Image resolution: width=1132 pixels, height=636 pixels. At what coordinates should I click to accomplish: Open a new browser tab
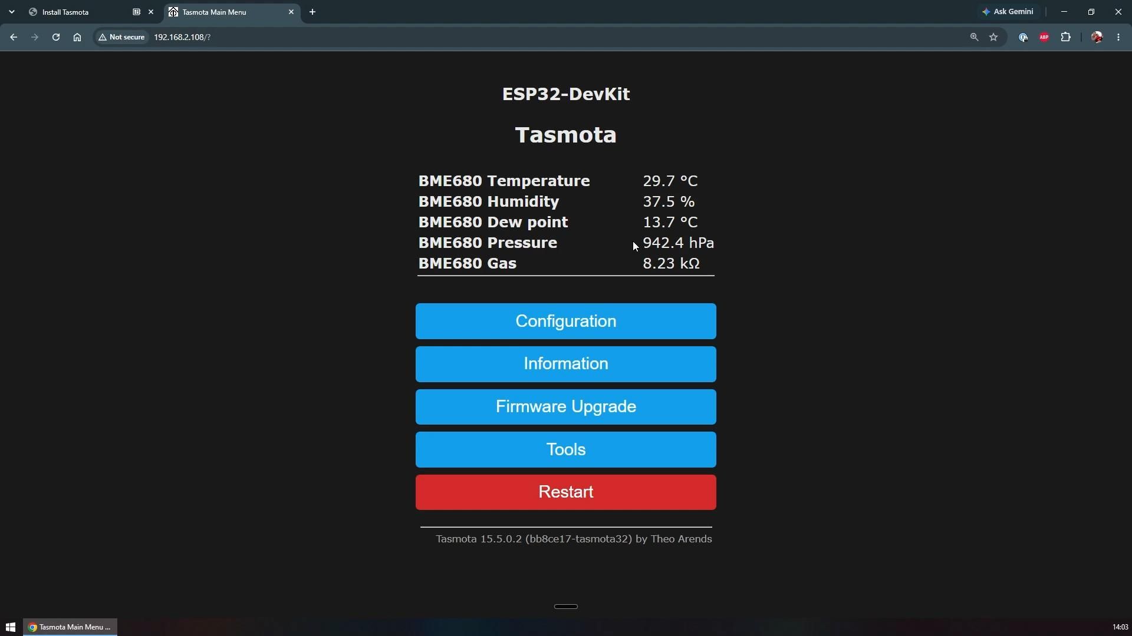[x=312, y=12]
